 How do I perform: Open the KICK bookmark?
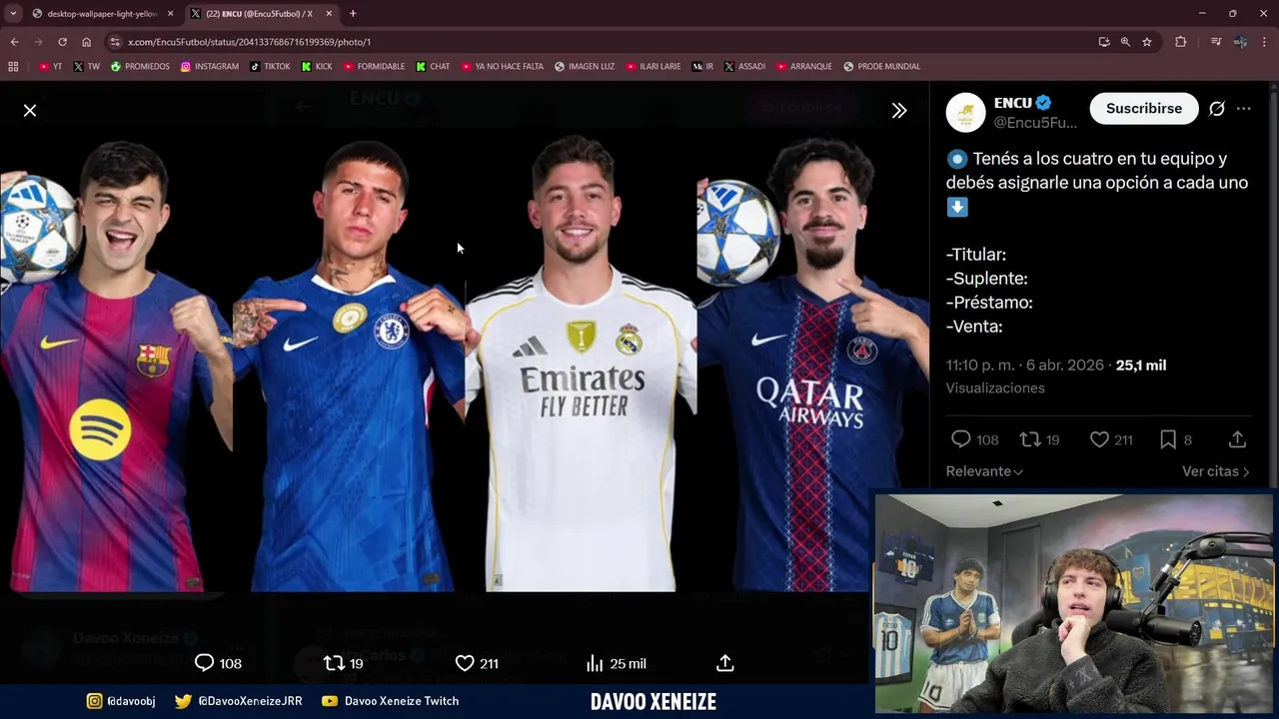click(316, 67)
